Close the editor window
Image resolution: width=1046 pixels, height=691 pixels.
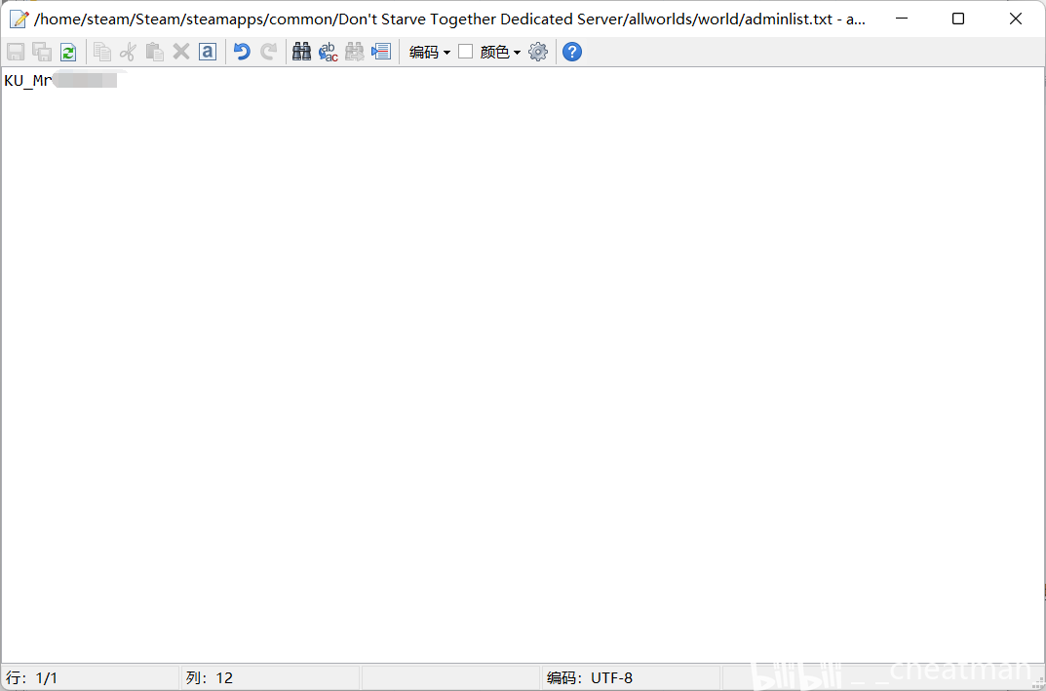(x=1016, y=19)
